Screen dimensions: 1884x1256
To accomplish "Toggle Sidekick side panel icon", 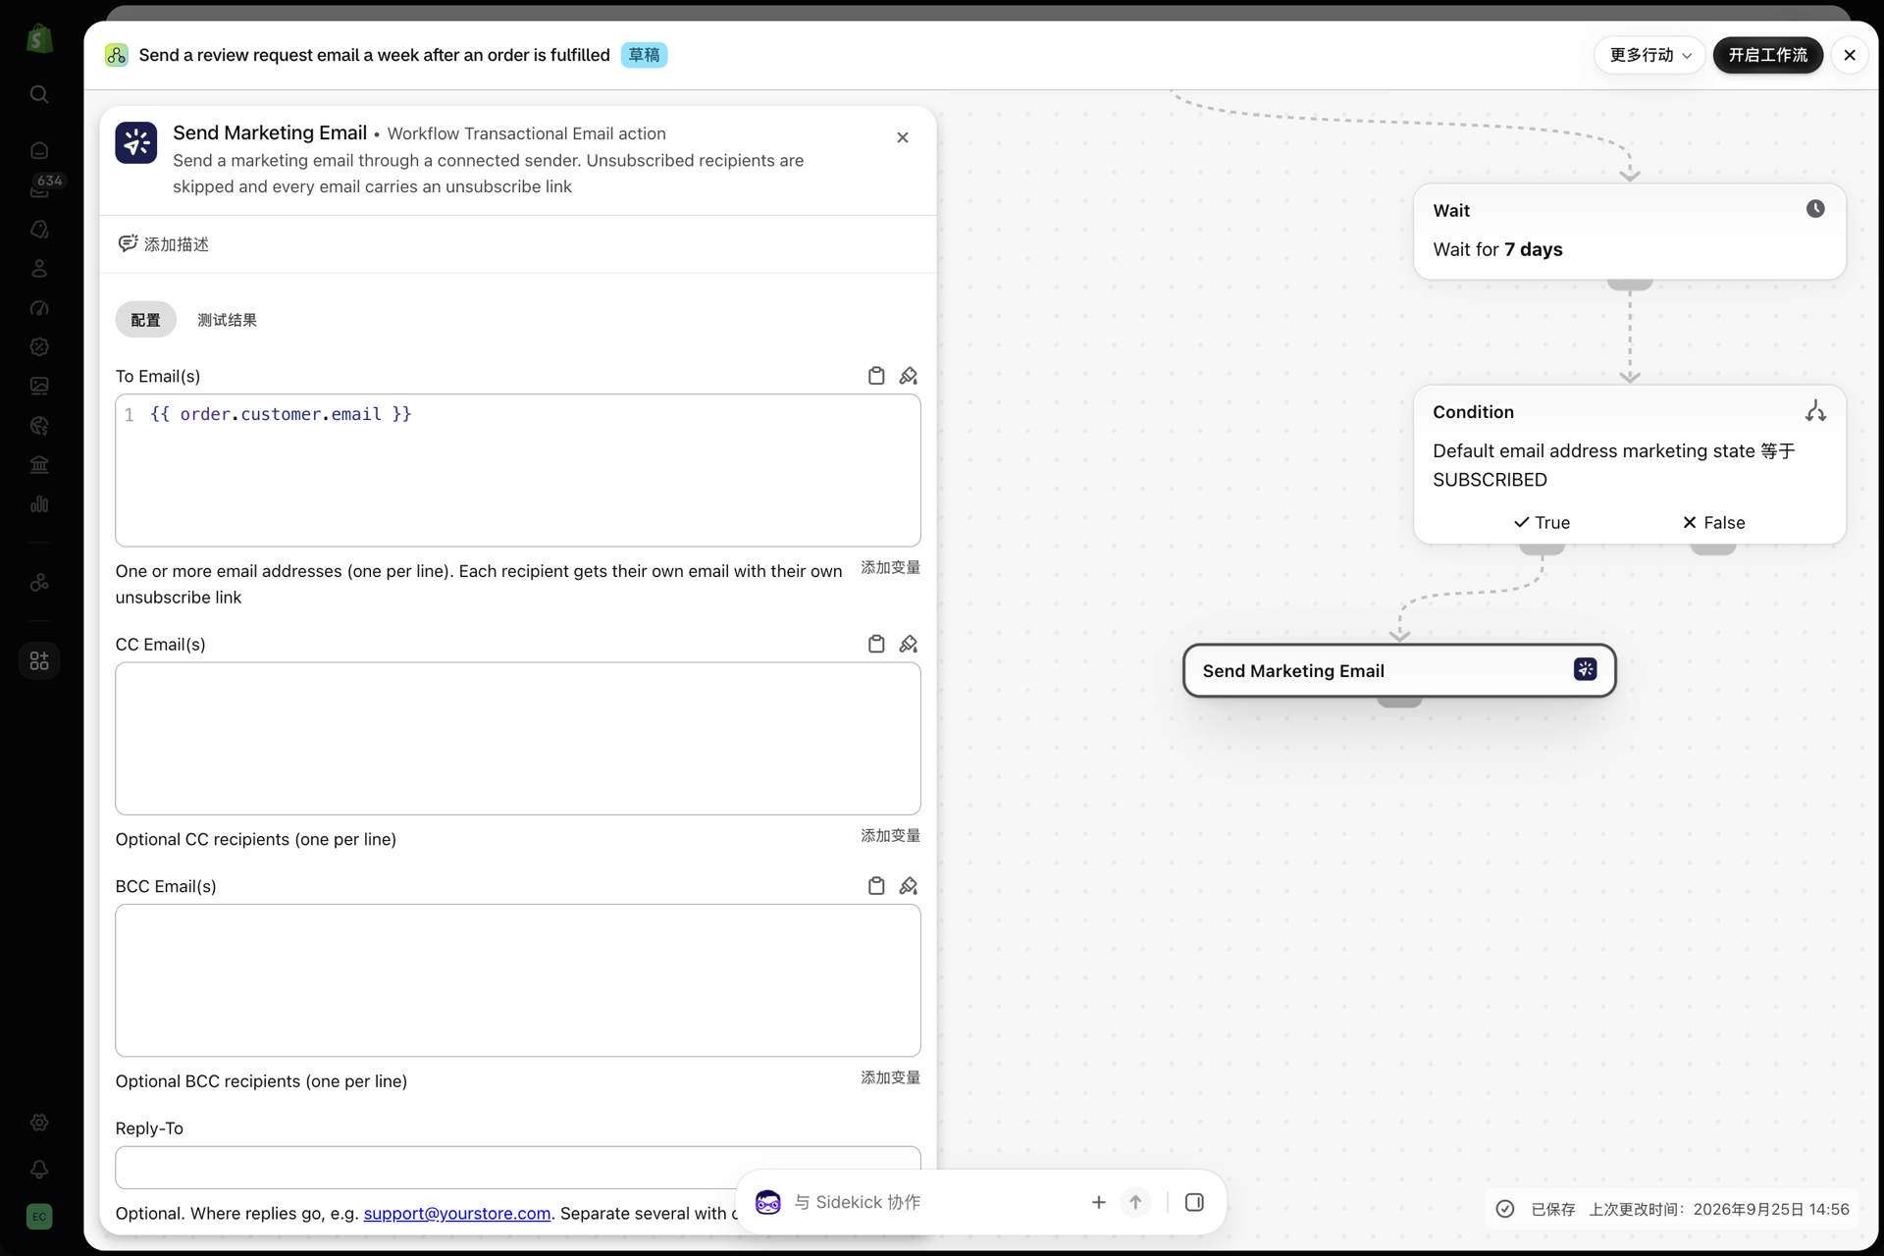I will [x=1194, y=1202].
